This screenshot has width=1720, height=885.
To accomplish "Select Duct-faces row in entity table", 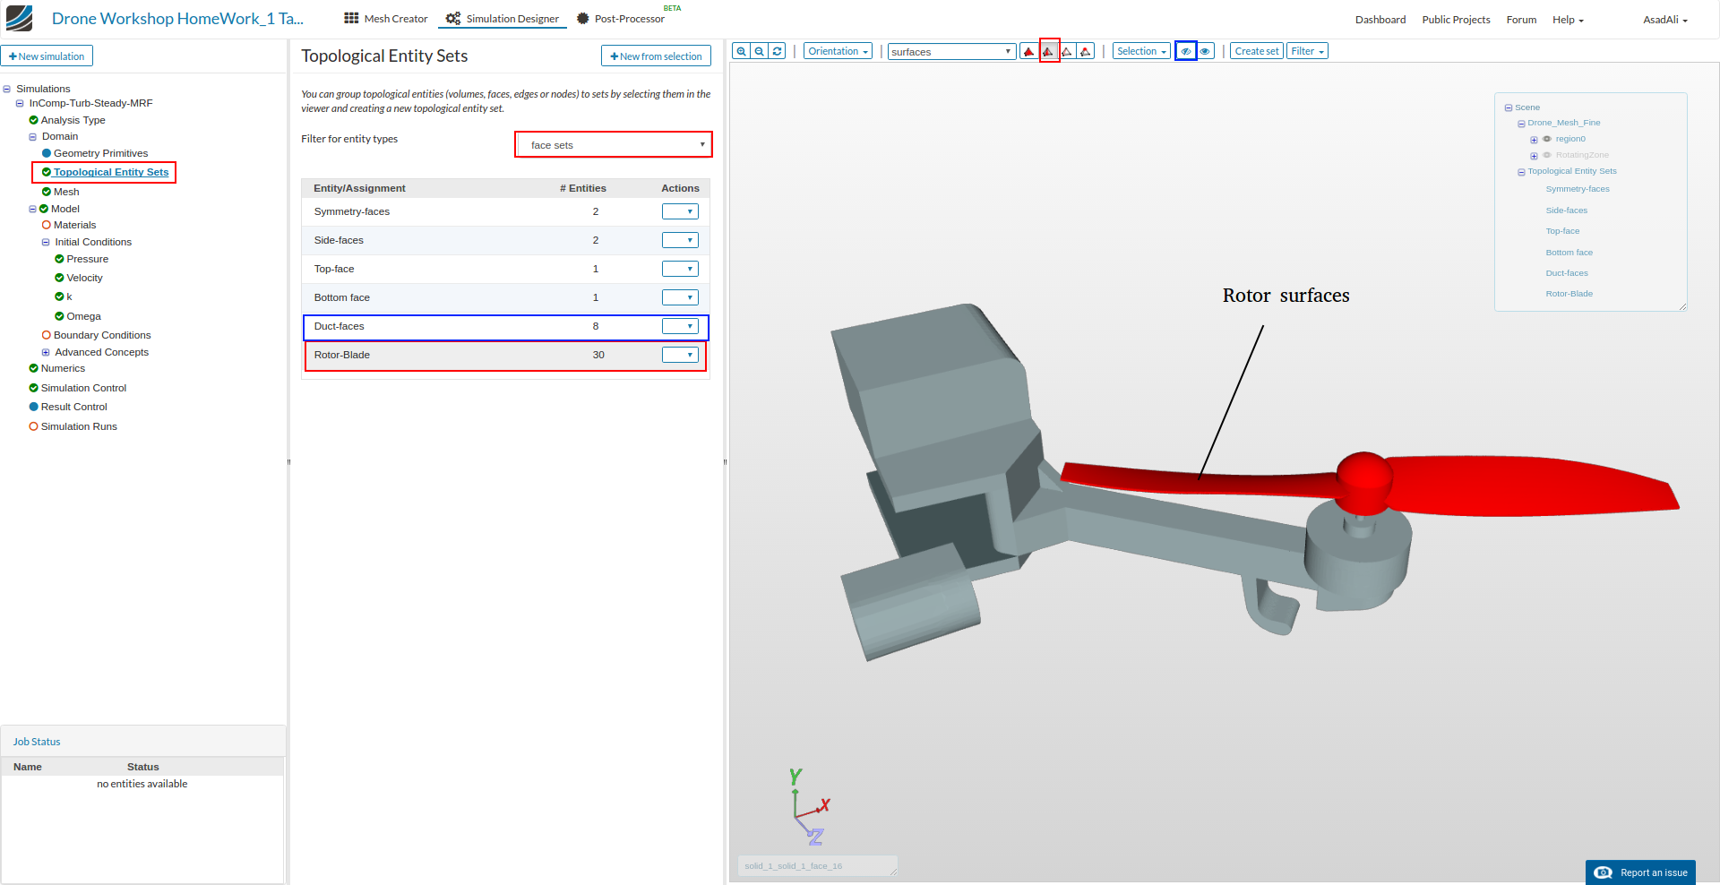I will (x=505, y=326).
